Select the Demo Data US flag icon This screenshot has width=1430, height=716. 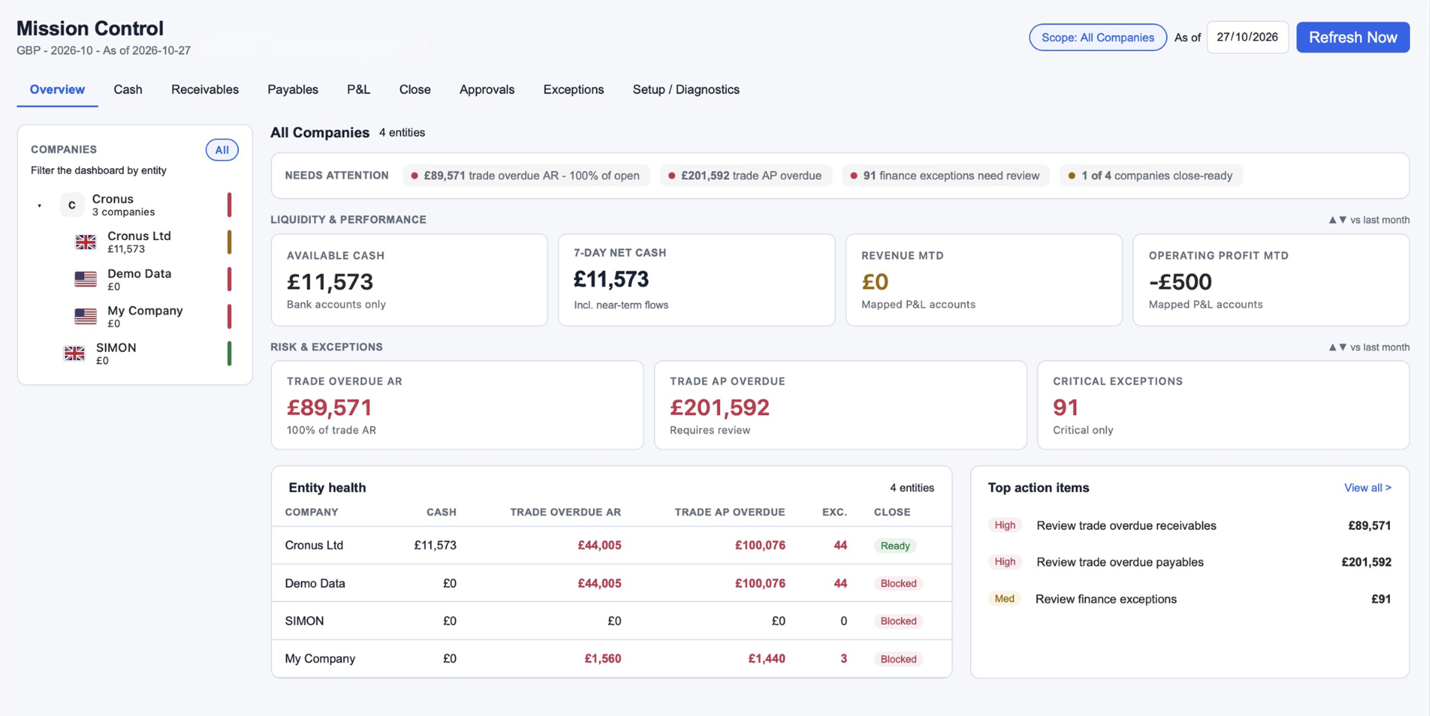pos(85,279)
